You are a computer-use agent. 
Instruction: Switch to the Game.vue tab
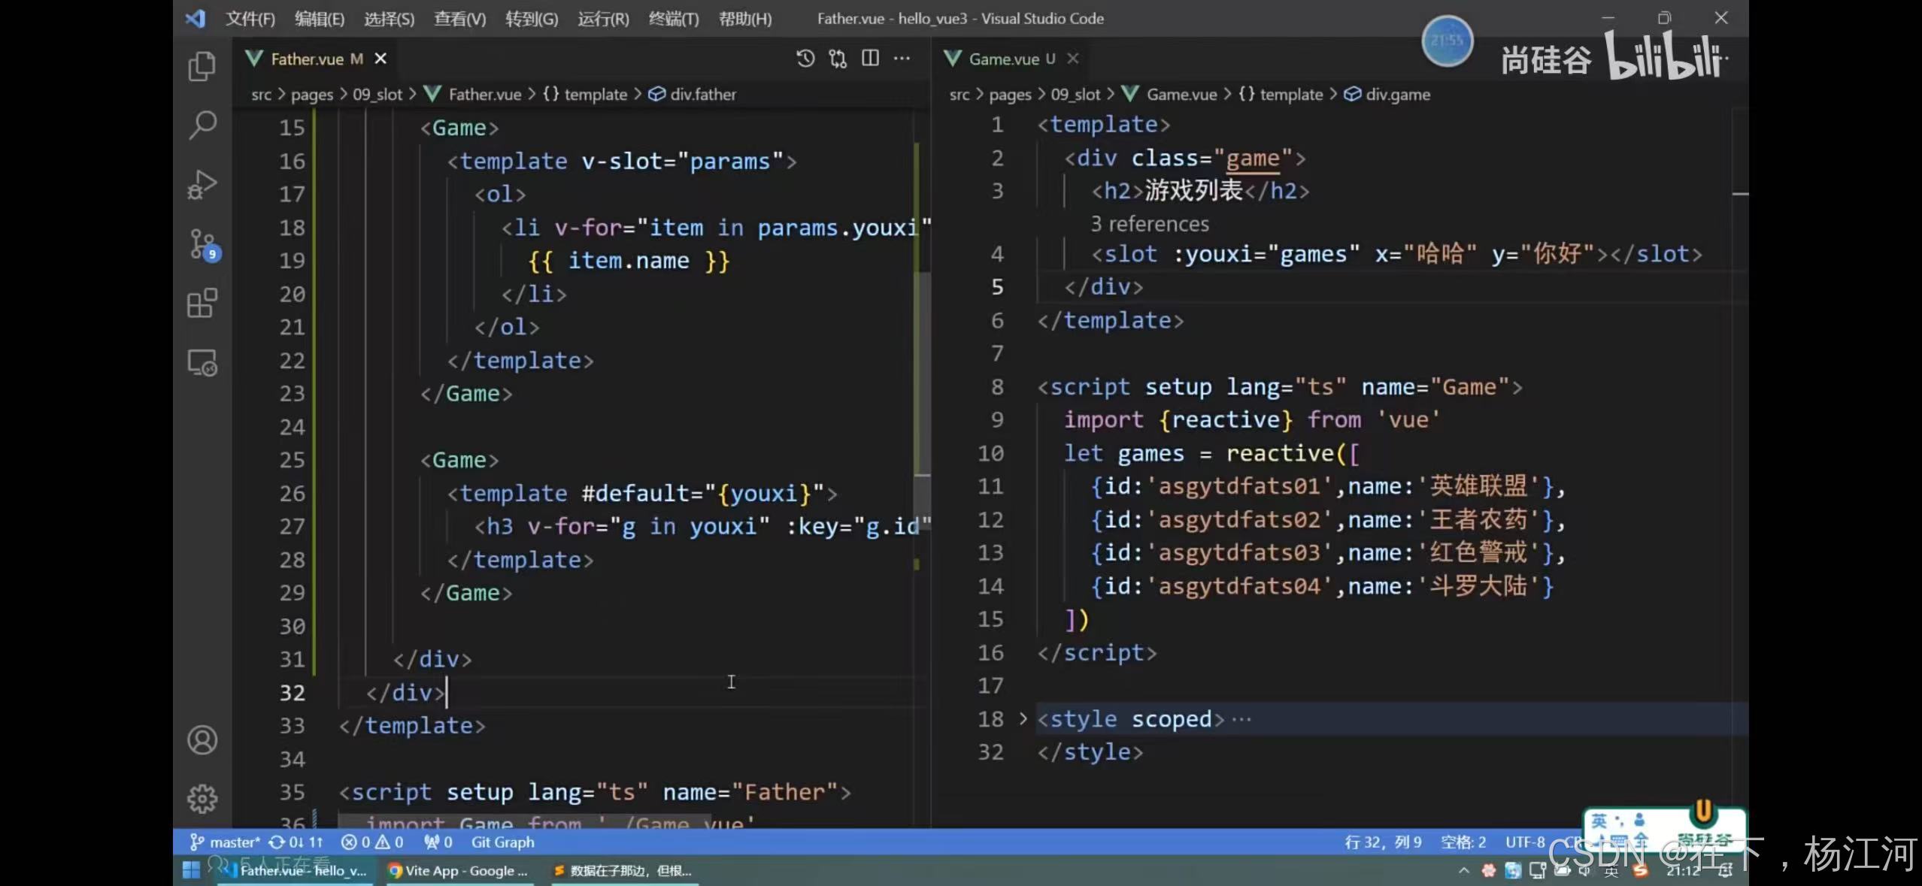pyautogui.click(x=1002, y=59)
